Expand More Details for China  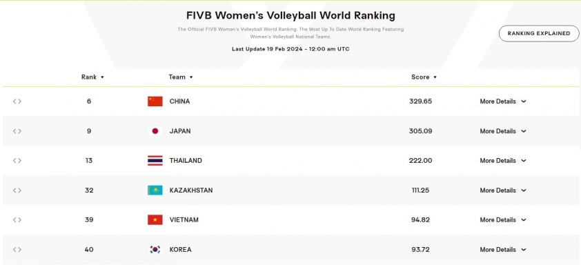point(503,101)
